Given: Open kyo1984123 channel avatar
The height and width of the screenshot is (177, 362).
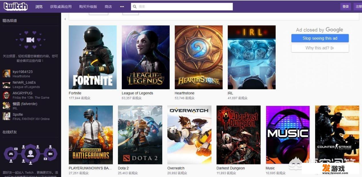Looking at the screenshot, I should (7, 74).
